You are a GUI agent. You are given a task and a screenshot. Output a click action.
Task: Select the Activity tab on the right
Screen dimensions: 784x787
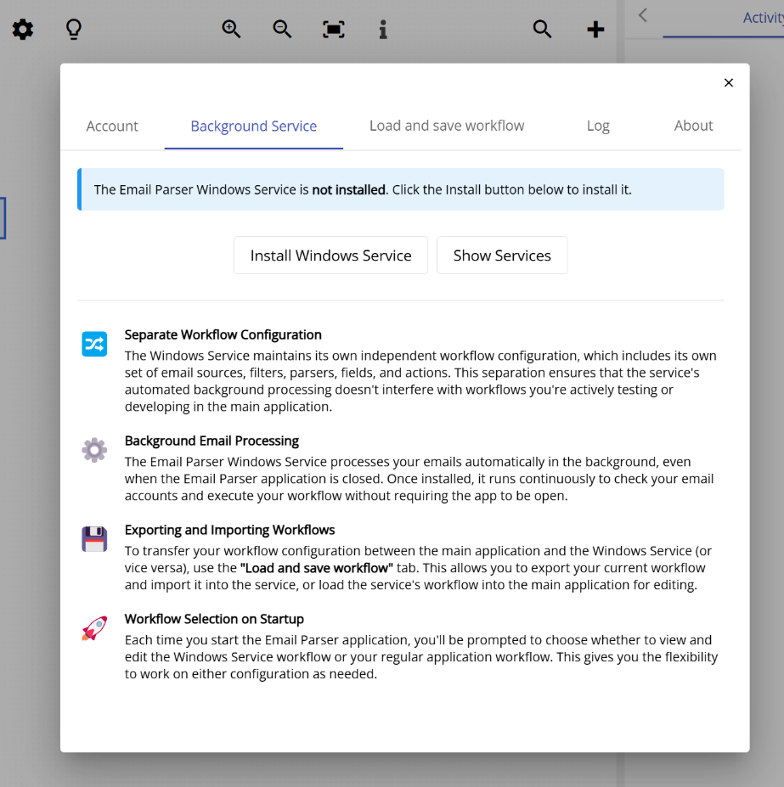coord(763,17)
